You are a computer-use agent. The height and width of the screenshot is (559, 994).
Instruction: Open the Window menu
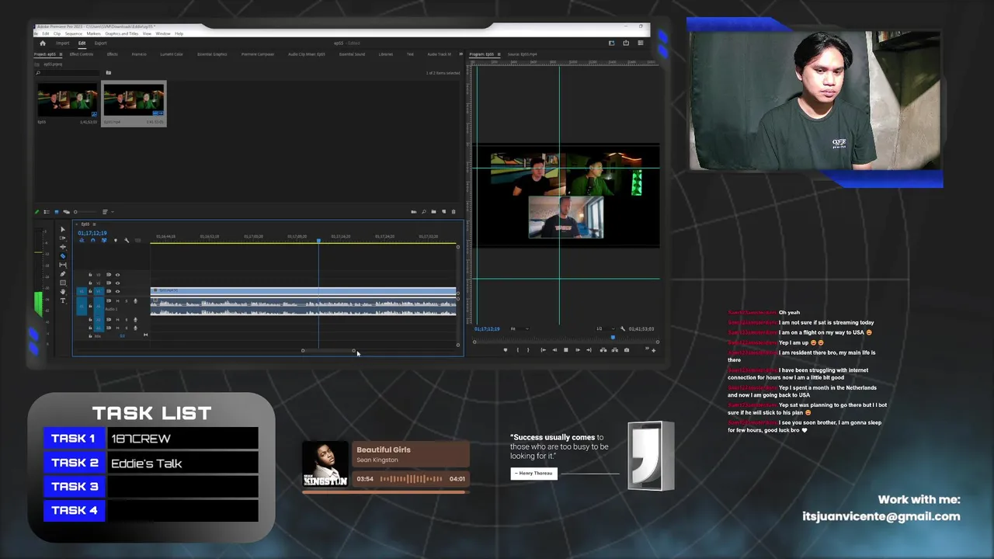(x=163, y=33)
